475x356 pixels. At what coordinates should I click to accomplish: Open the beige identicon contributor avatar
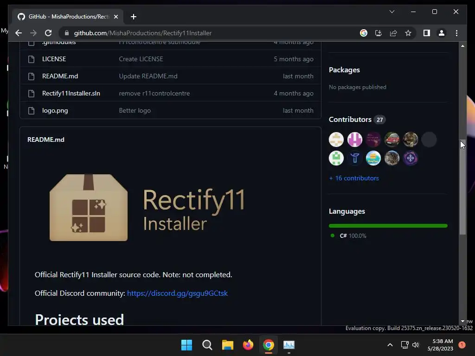click(x=336, y=140)
